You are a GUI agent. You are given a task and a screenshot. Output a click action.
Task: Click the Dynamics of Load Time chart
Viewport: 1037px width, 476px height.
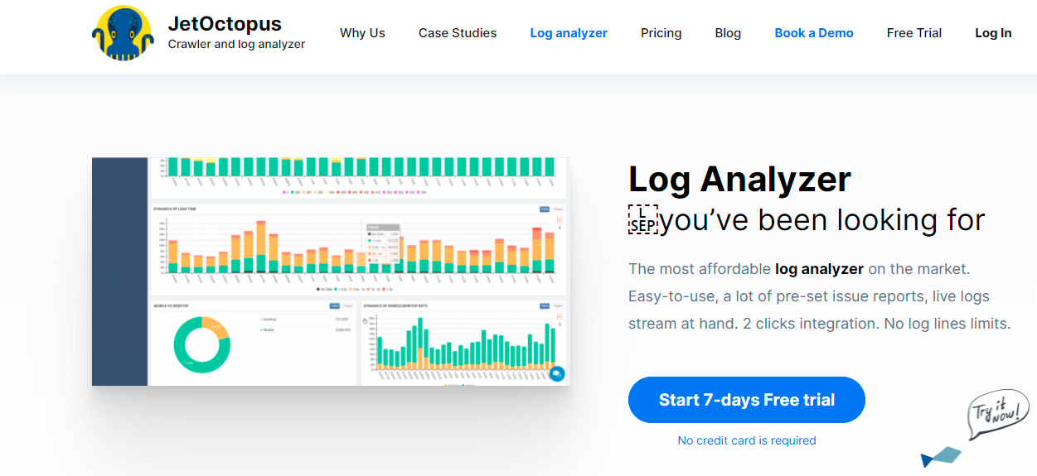coord(357,248)
